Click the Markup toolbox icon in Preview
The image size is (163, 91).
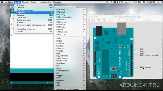(132, 20)
